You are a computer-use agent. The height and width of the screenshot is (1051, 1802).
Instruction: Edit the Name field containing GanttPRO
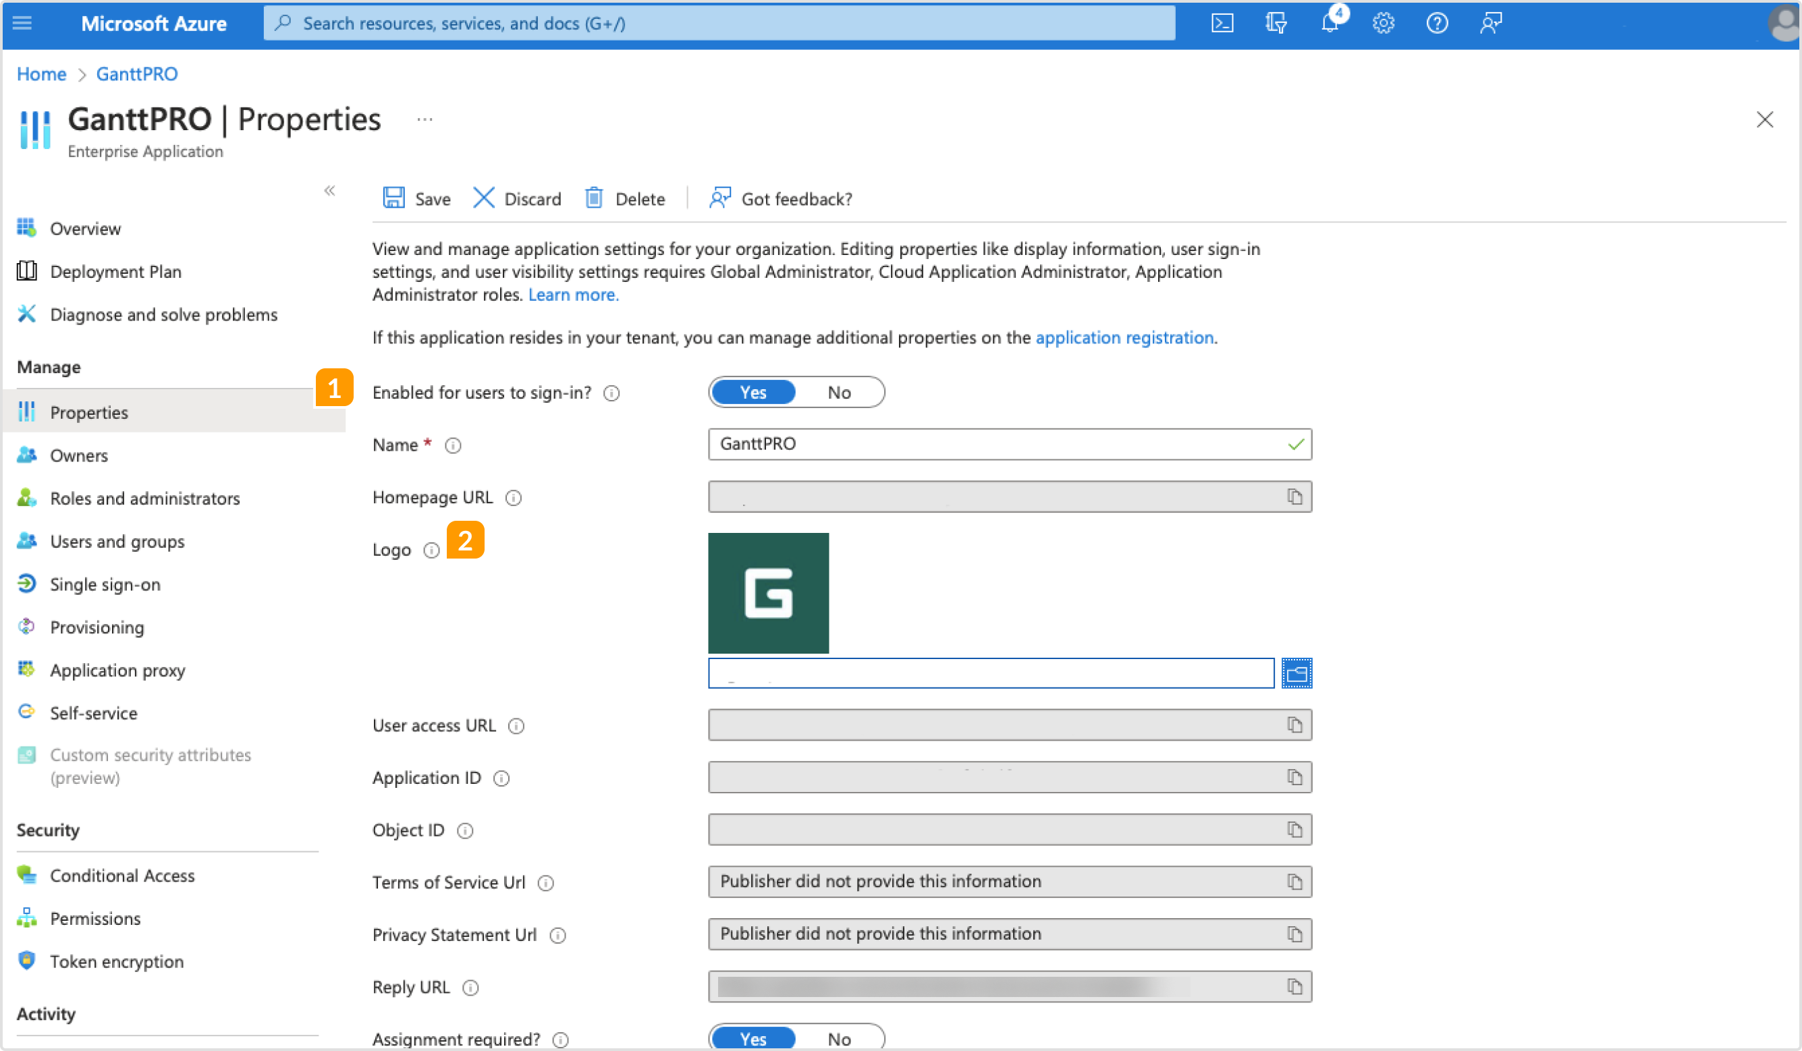click(1010, 444)
